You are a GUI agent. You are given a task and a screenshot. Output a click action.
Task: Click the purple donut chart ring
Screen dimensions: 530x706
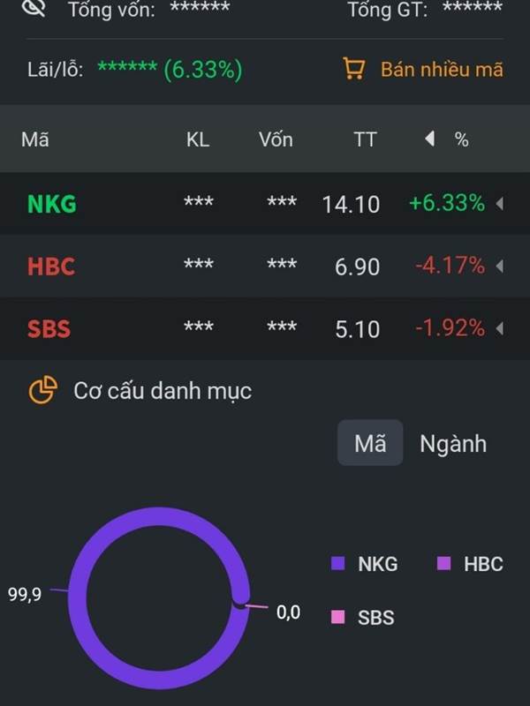[x=77, y=598]
